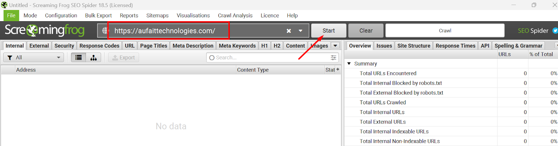Image resolution: width=558 pixels, height=146 pixels.
Task: Open the File menu
Action: 11,16
